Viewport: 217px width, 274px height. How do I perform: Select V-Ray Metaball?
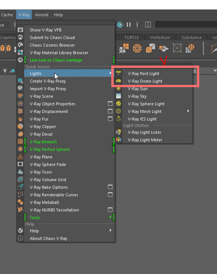69,202
